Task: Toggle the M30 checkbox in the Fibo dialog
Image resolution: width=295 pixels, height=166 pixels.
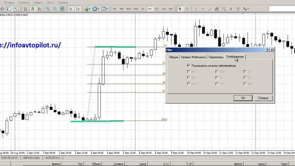Action: [217, 72]
